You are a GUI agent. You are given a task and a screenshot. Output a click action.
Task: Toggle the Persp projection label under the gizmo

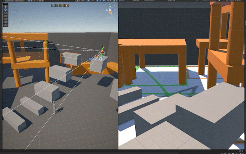point(110,17)
